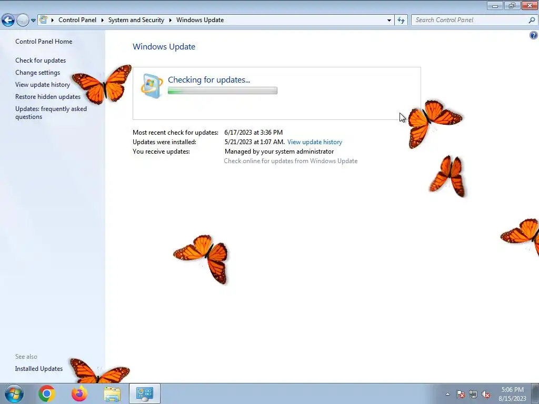Restore down the Windows Update window
Image resolution: width=539 pixels, height=404 pixels.
(x=512, y=5)
